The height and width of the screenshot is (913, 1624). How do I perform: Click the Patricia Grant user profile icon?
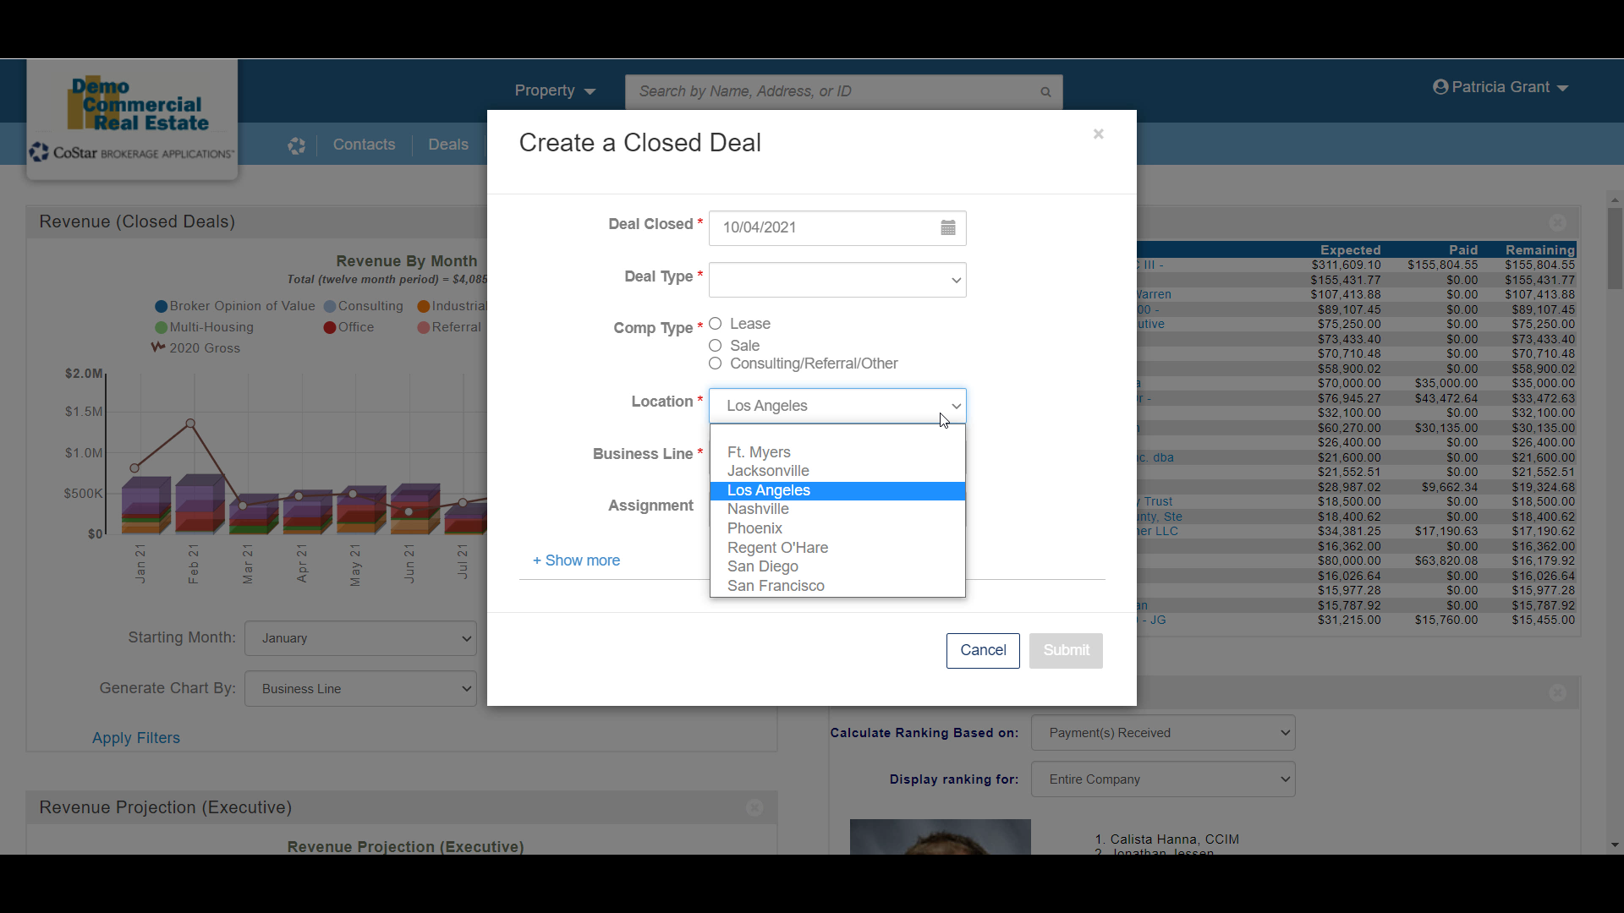[x=1440, y=87]
